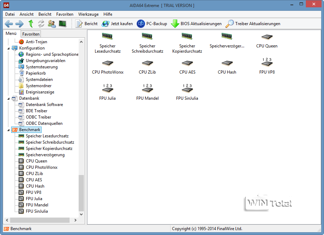The image size is (324, 235).
Task: Select CPU AES in the tree
Action: coord(34,180)
